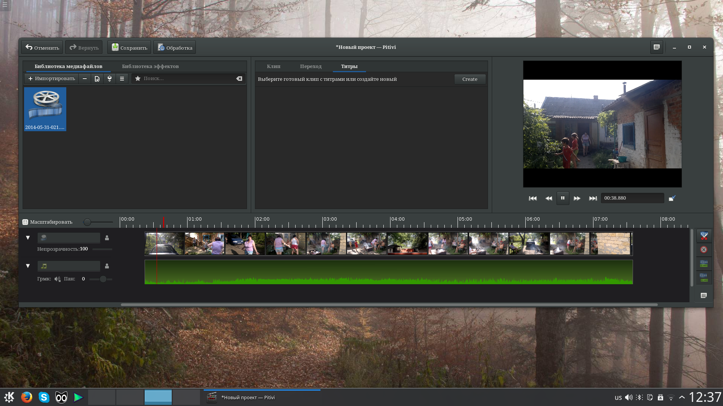Show hidden system tray icons arrow
Screen dimensions: 723x406
682,397
